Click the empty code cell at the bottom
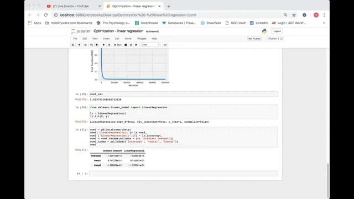This screenshot has height=199, width=354. (x=183, y=174)
